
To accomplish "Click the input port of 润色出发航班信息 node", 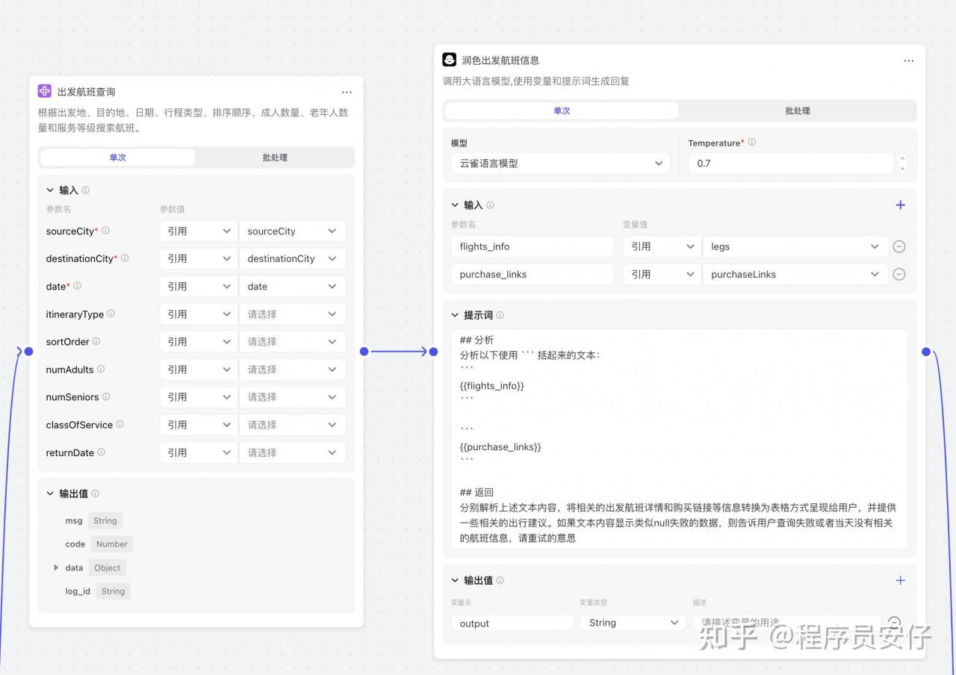I will [x=433, y=351].
